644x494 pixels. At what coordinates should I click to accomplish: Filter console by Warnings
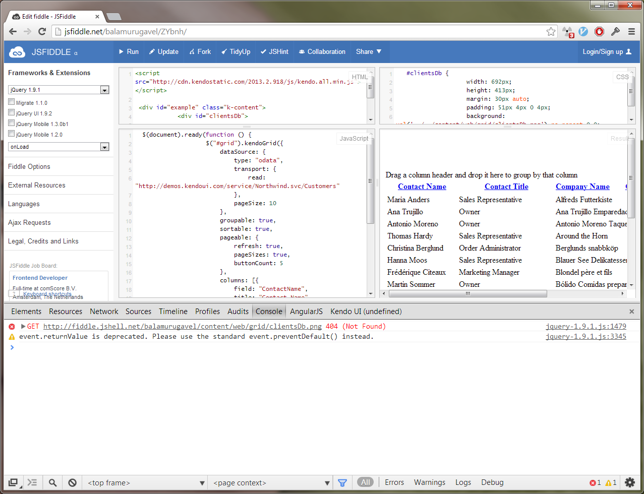[430, 482]
